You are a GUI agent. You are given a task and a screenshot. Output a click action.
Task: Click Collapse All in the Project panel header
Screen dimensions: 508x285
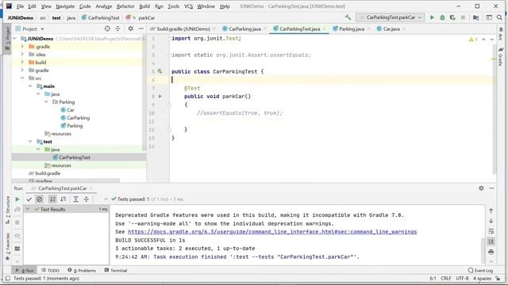click(117, 28)
